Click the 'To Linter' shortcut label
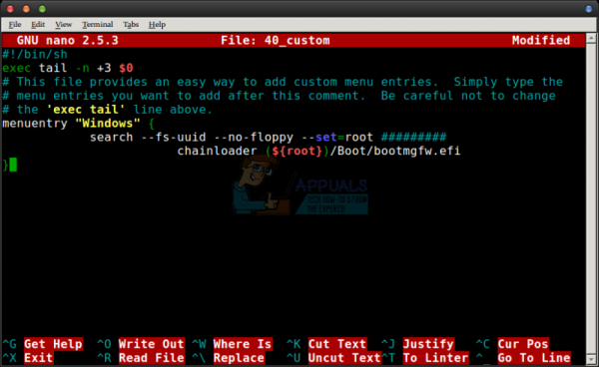Viewport: 599px width, 367px height. coord(435,358)
